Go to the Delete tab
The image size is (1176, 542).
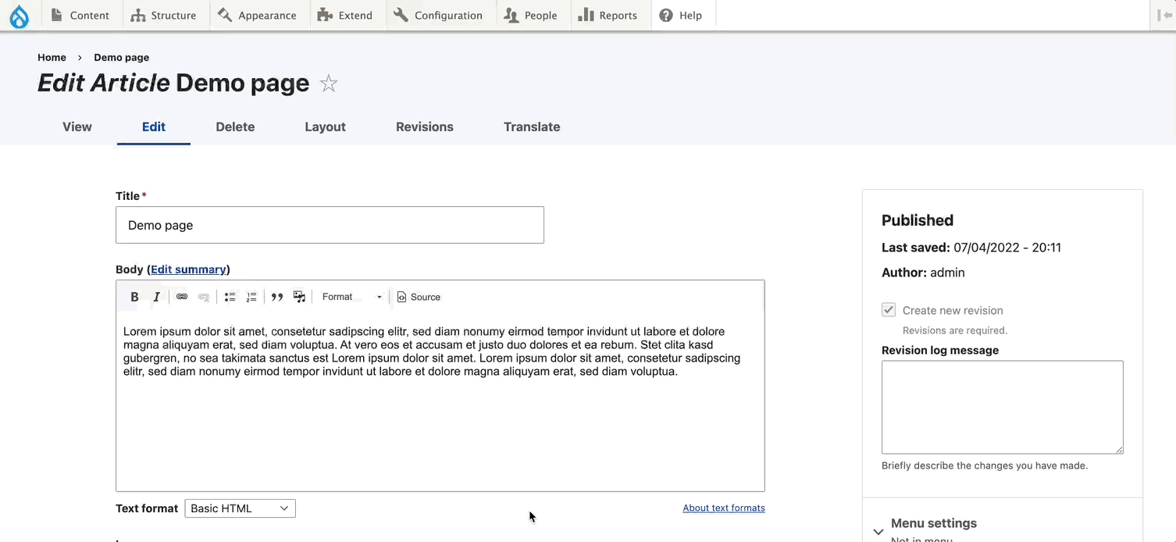235,127
